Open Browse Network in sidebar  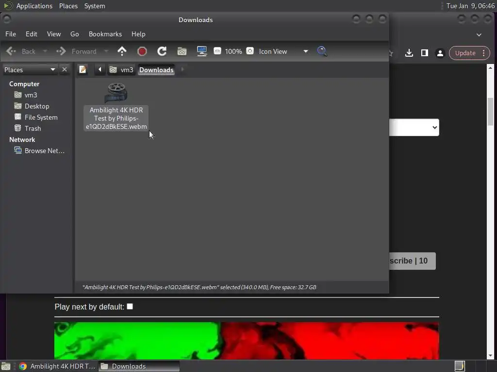[x=39, y=151]
